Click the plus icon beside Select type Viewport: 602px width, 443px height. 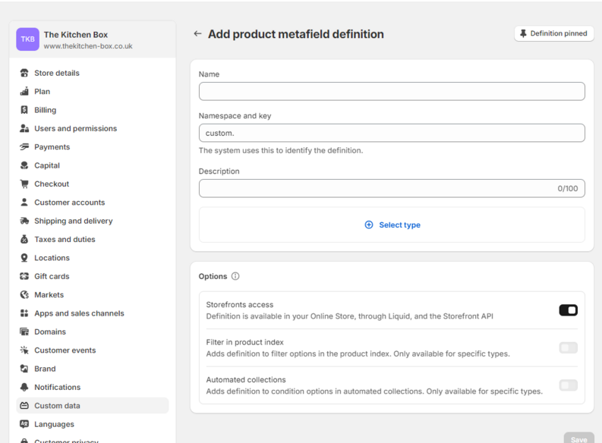click(369, 225)
